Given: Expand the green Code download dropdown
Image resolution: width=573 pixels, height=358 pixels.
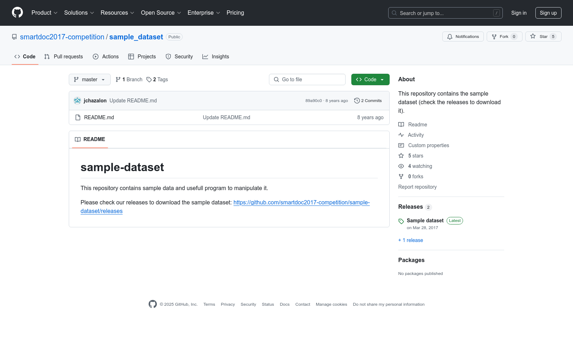Looking at the screenshot, I should [370, 79].
